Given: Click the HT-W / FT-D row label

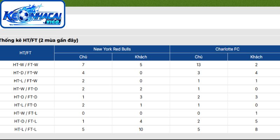Looking at the screenshot, I should (x=26, y=89).
